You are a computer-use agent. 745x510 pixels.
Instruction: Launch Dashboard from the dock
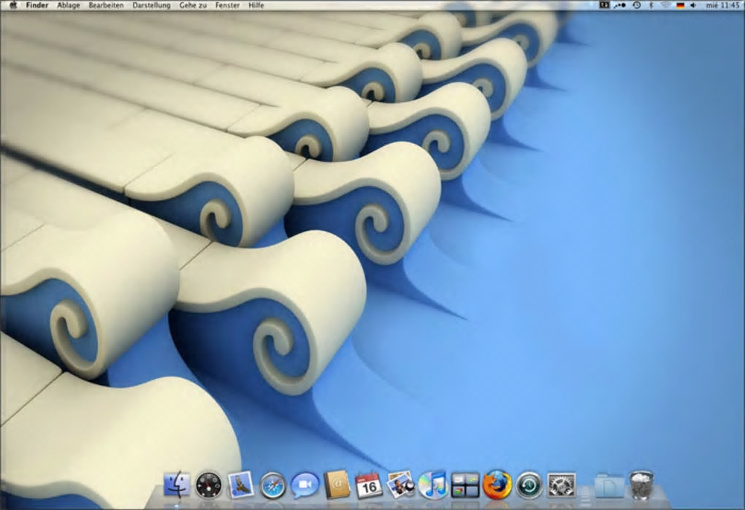(x=208, y=485)
